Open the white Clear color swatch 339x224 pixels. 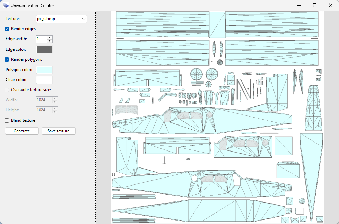(44, 80)
